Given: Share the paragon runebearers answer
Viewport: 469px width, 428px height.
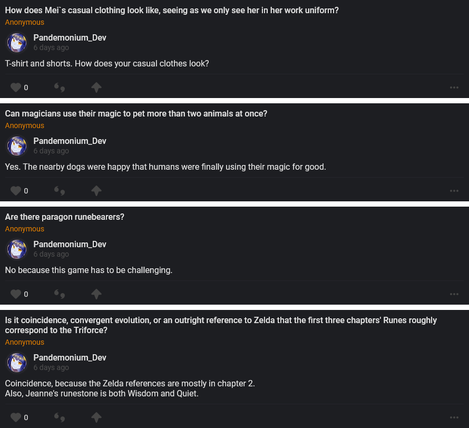Looking at the screenshot, I should [96, 294].
